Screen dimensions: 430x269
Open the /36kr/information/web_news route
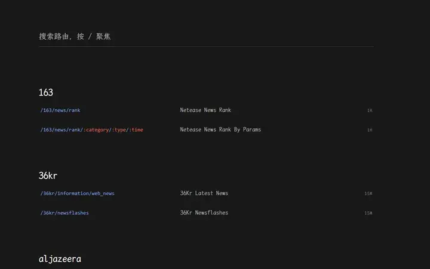click(x=77, y=194)
